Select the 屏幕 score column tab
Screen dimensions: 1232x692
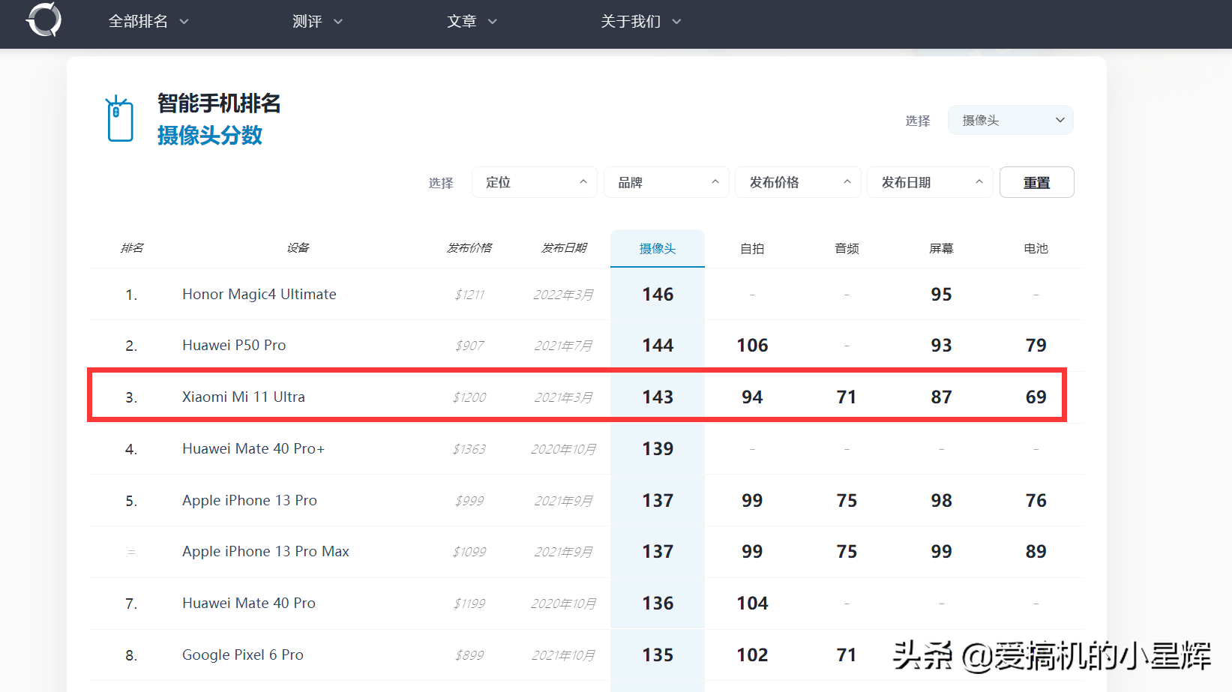[941, 248]
